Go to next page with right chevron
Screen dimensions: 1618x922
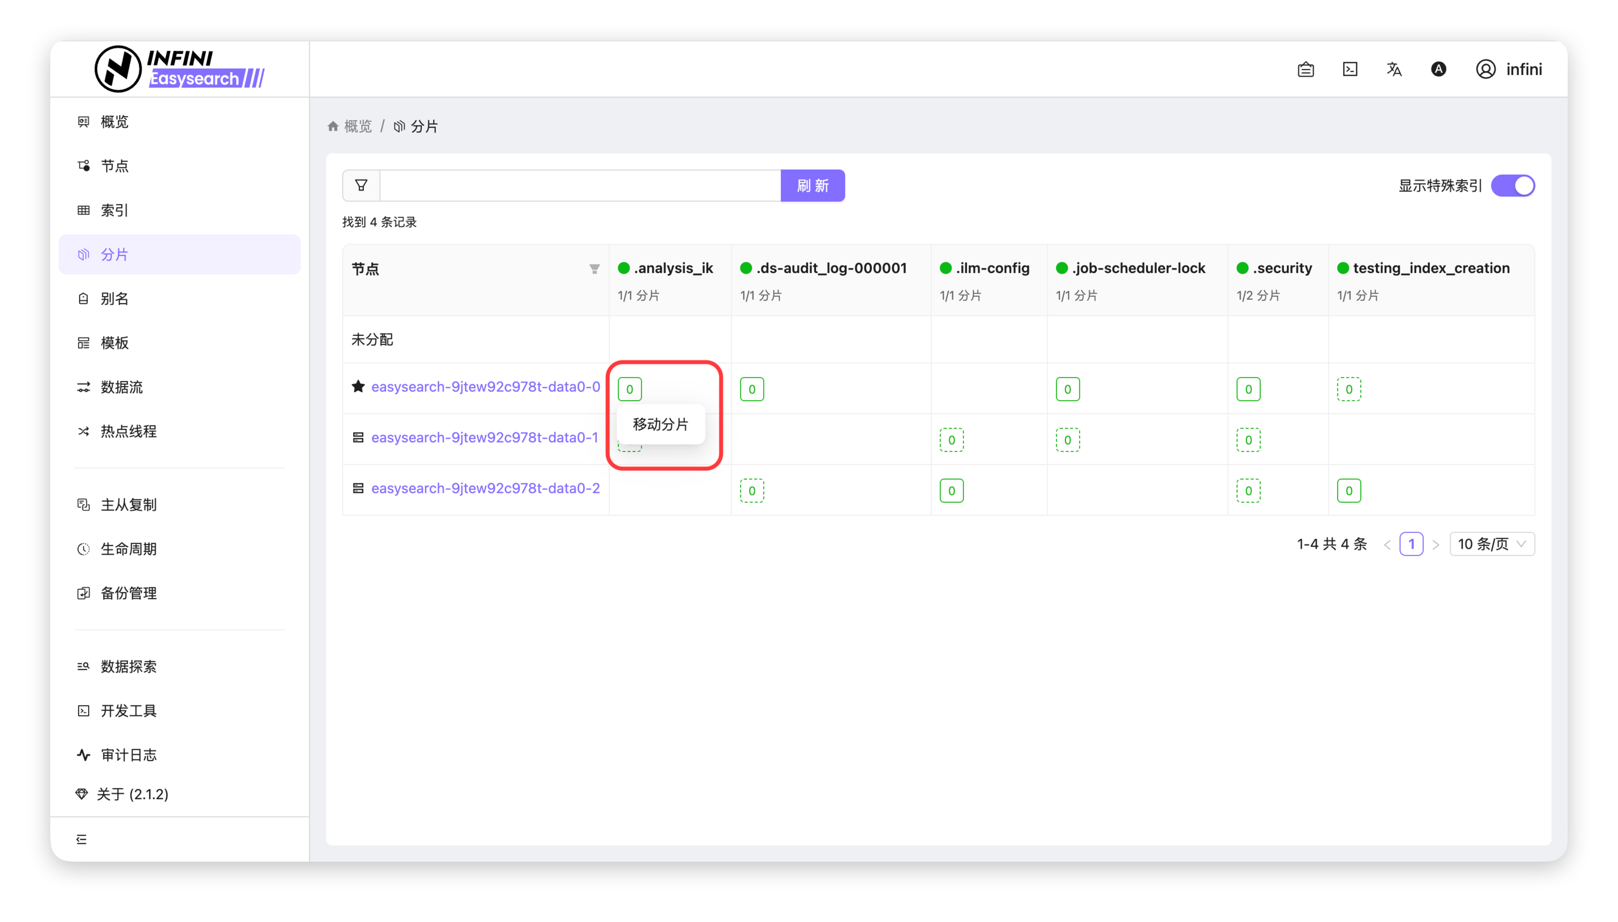tap(1435, 544)
